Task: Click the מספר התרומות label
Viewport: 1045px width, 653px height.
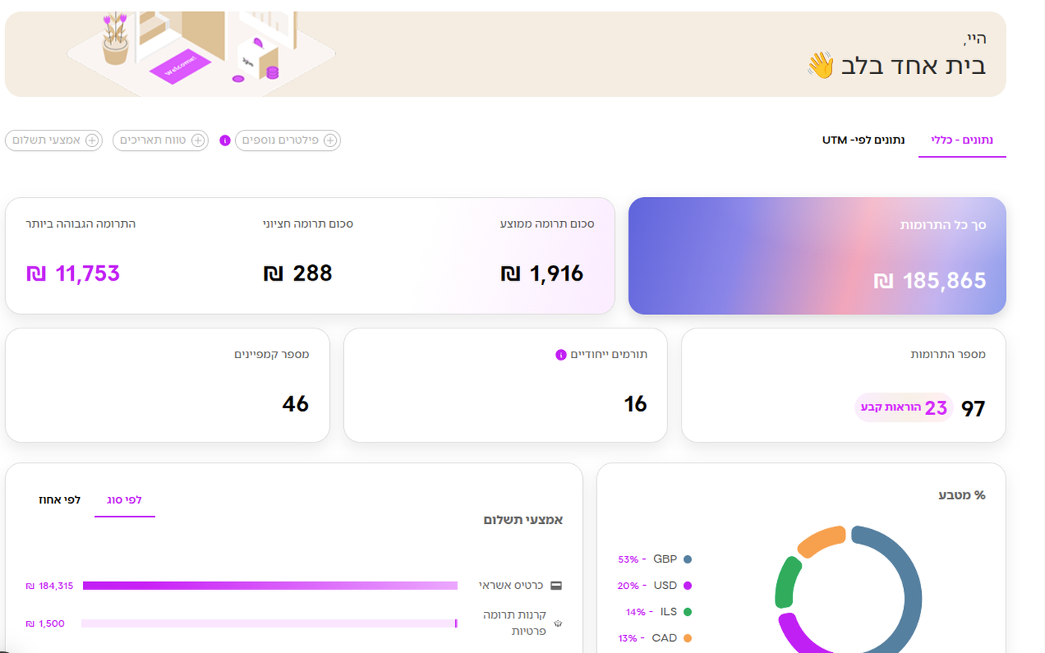Action: click(x=948, y=354)
